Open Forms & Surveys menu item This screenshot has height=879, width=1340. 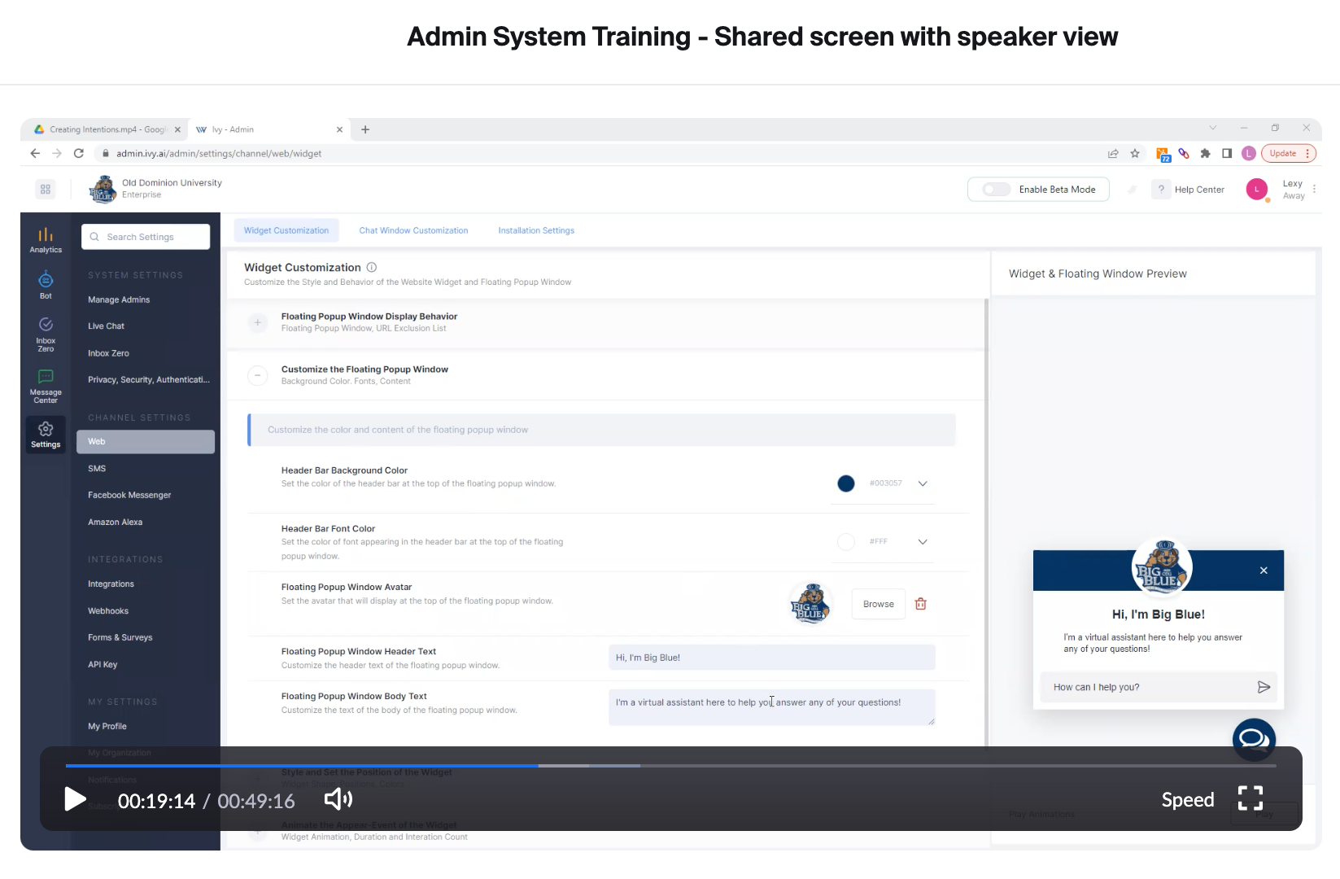pos(120,637)
